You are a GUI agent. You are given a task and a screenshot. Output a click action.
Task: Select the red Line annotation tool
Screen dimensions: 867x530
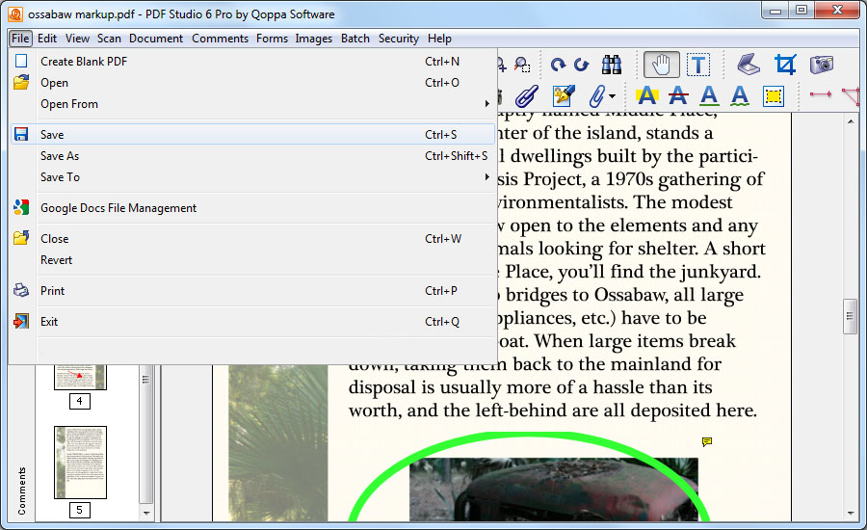click(821, 94)
